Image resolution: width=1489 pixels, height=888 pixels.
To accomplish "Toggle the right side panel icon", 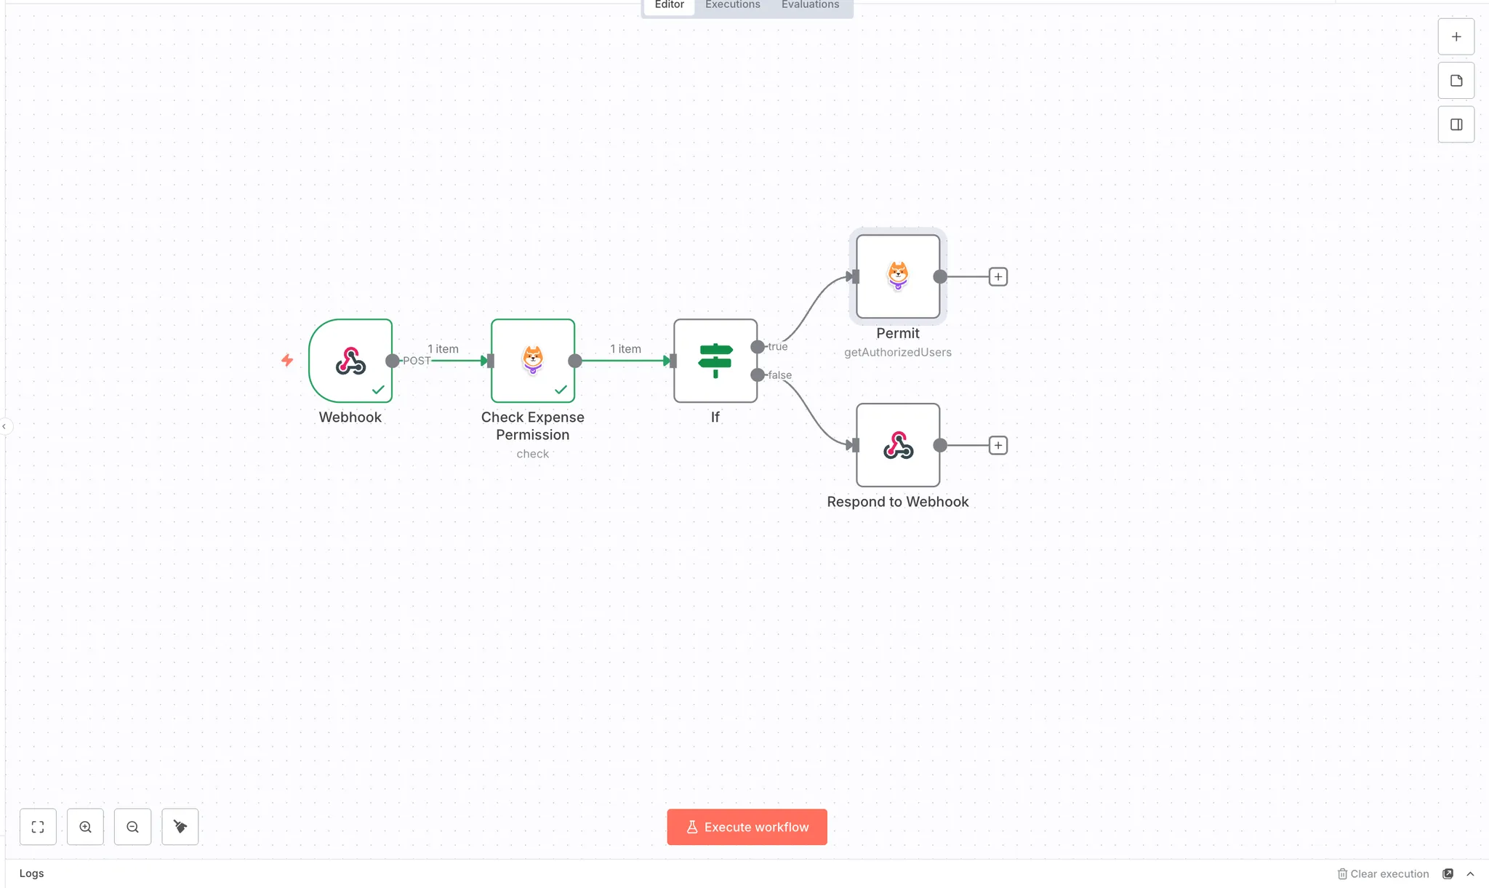I will coord(1456,124).
